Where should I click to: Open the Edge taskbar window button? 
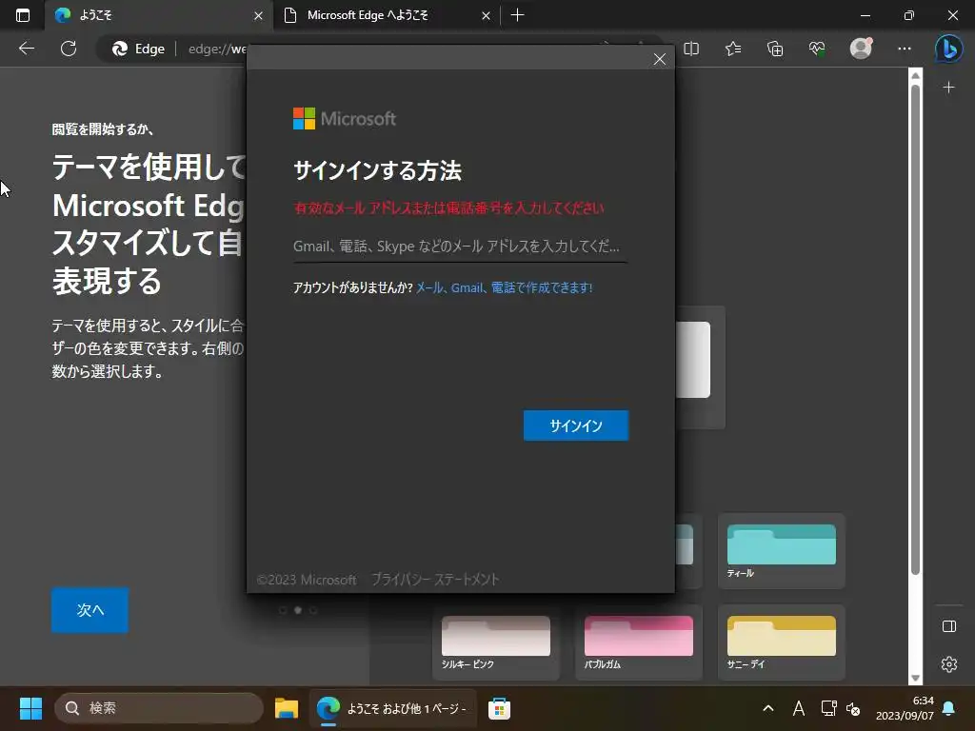pyautogui.click(x=392, y=708)
